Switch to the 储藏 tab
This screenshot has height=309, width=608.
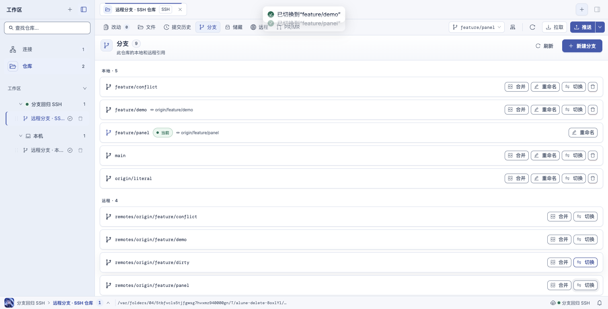coord(234,27)
